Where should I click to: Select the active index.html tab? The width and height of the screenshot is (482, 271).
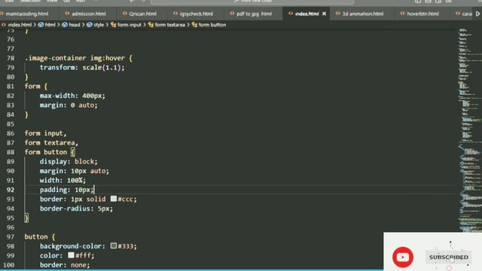pos(307,14)
